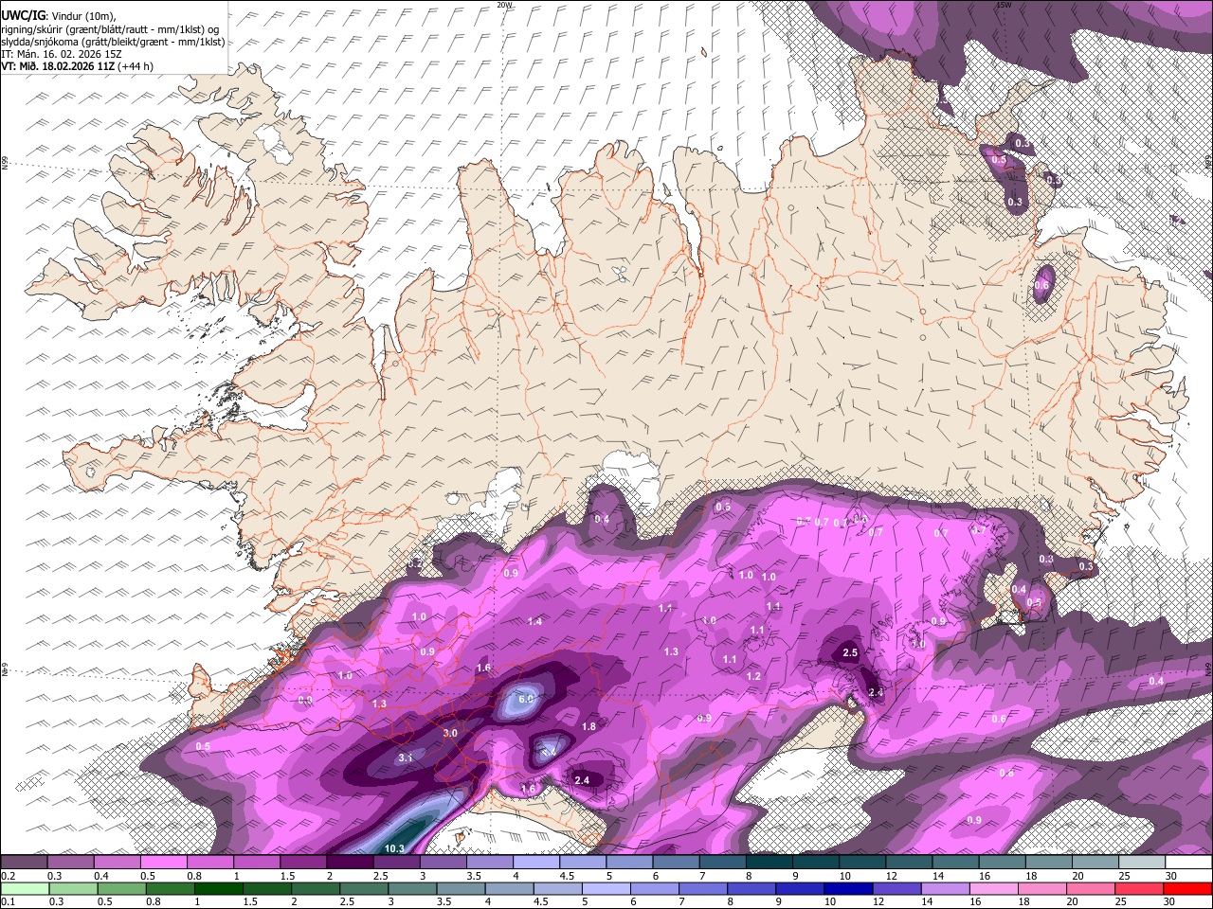Select the deep blue 10 swatch, lower legend row
This screenshot has width=1213, height=909.
click(850, 889)
